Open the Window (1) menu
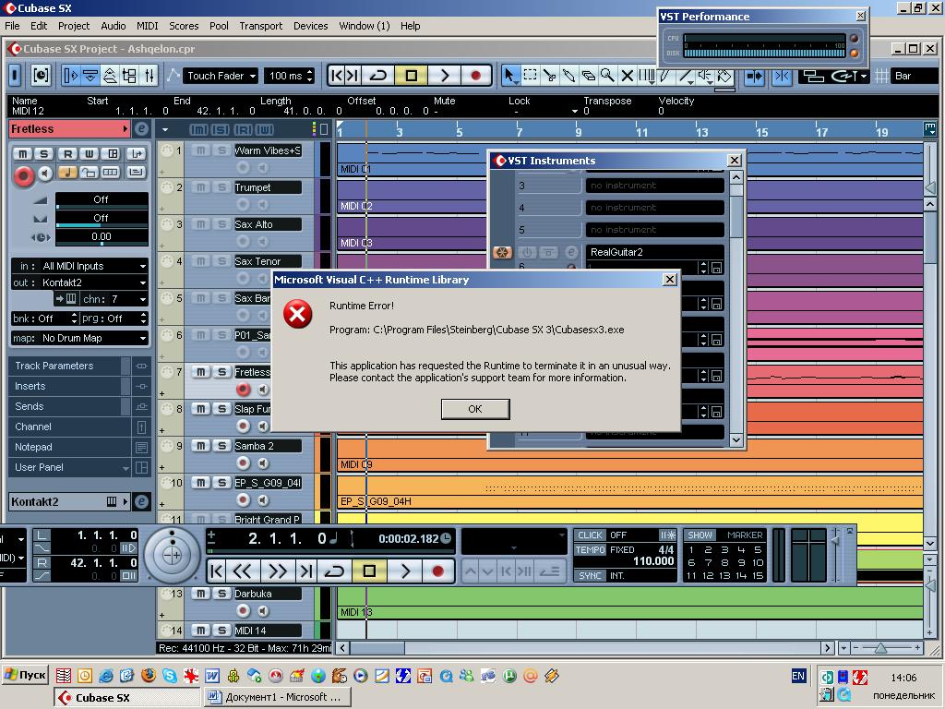 coord(364,26)
